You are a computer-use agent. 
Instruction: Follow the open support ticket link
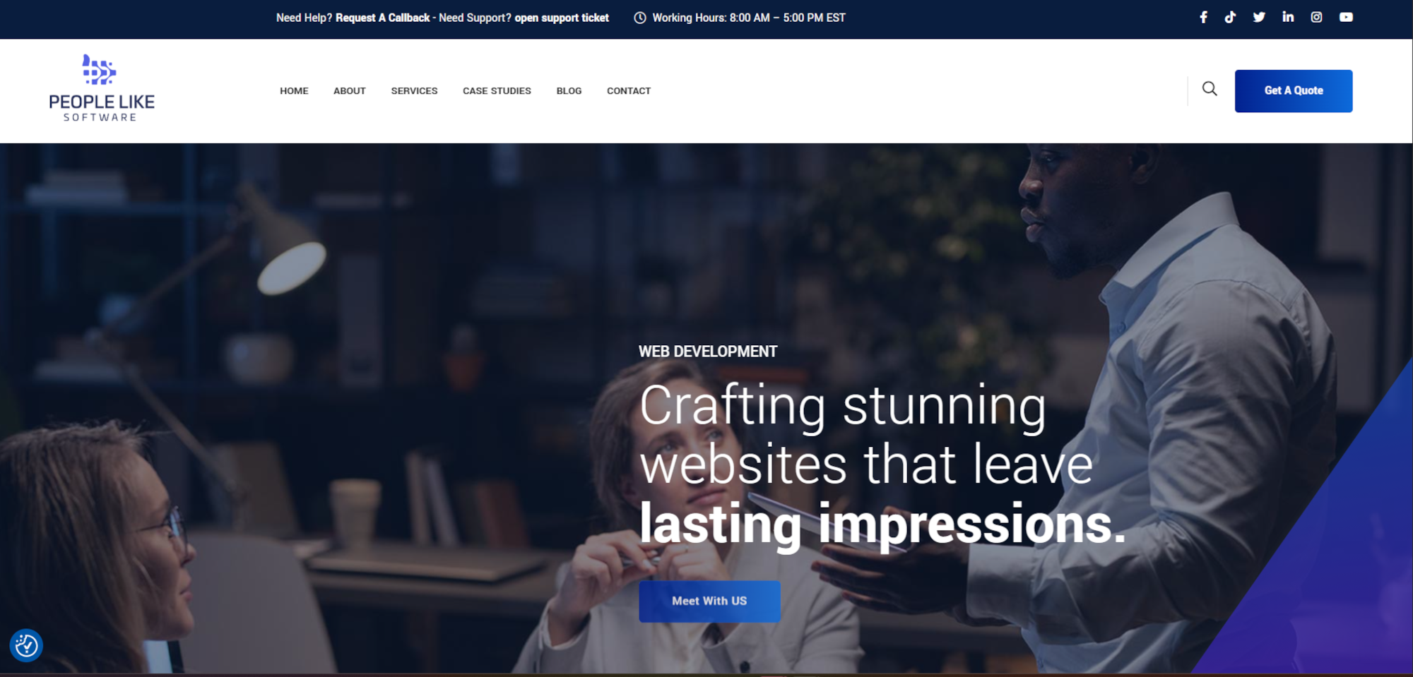[x=561, y=18]
